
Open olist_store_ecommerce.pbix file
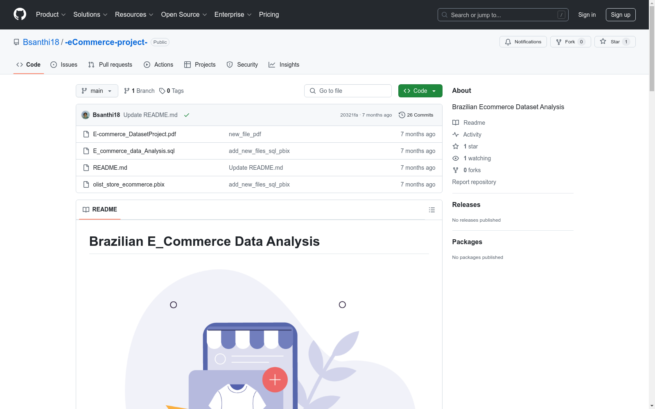tap(129, 184)
